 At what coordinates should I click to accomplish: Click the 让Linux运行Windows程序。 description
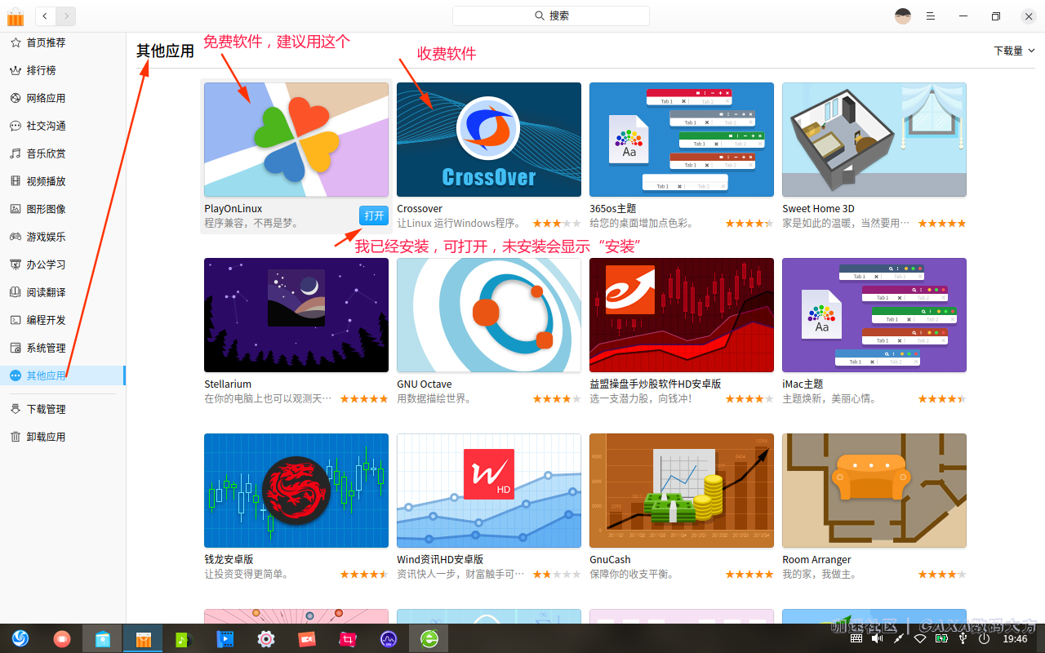click(460, 223)
